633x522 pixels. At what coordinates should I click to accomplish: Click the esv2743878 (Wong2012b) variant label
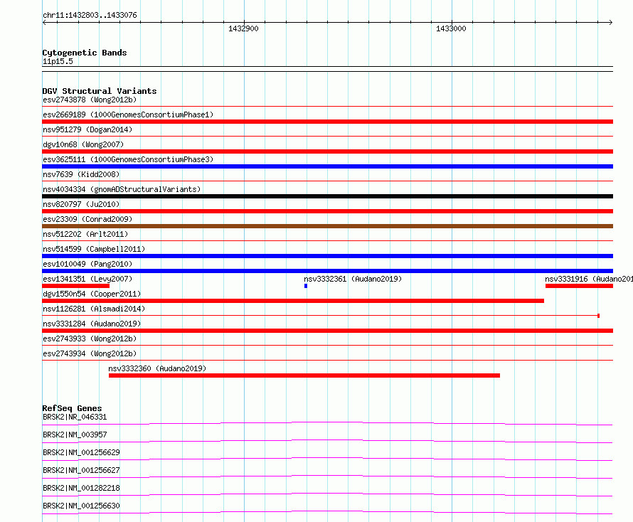(90, 100)
